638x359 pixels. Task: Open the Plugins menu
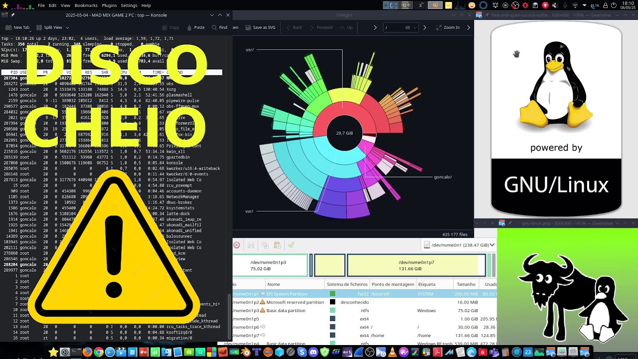(x=109, y=5)
